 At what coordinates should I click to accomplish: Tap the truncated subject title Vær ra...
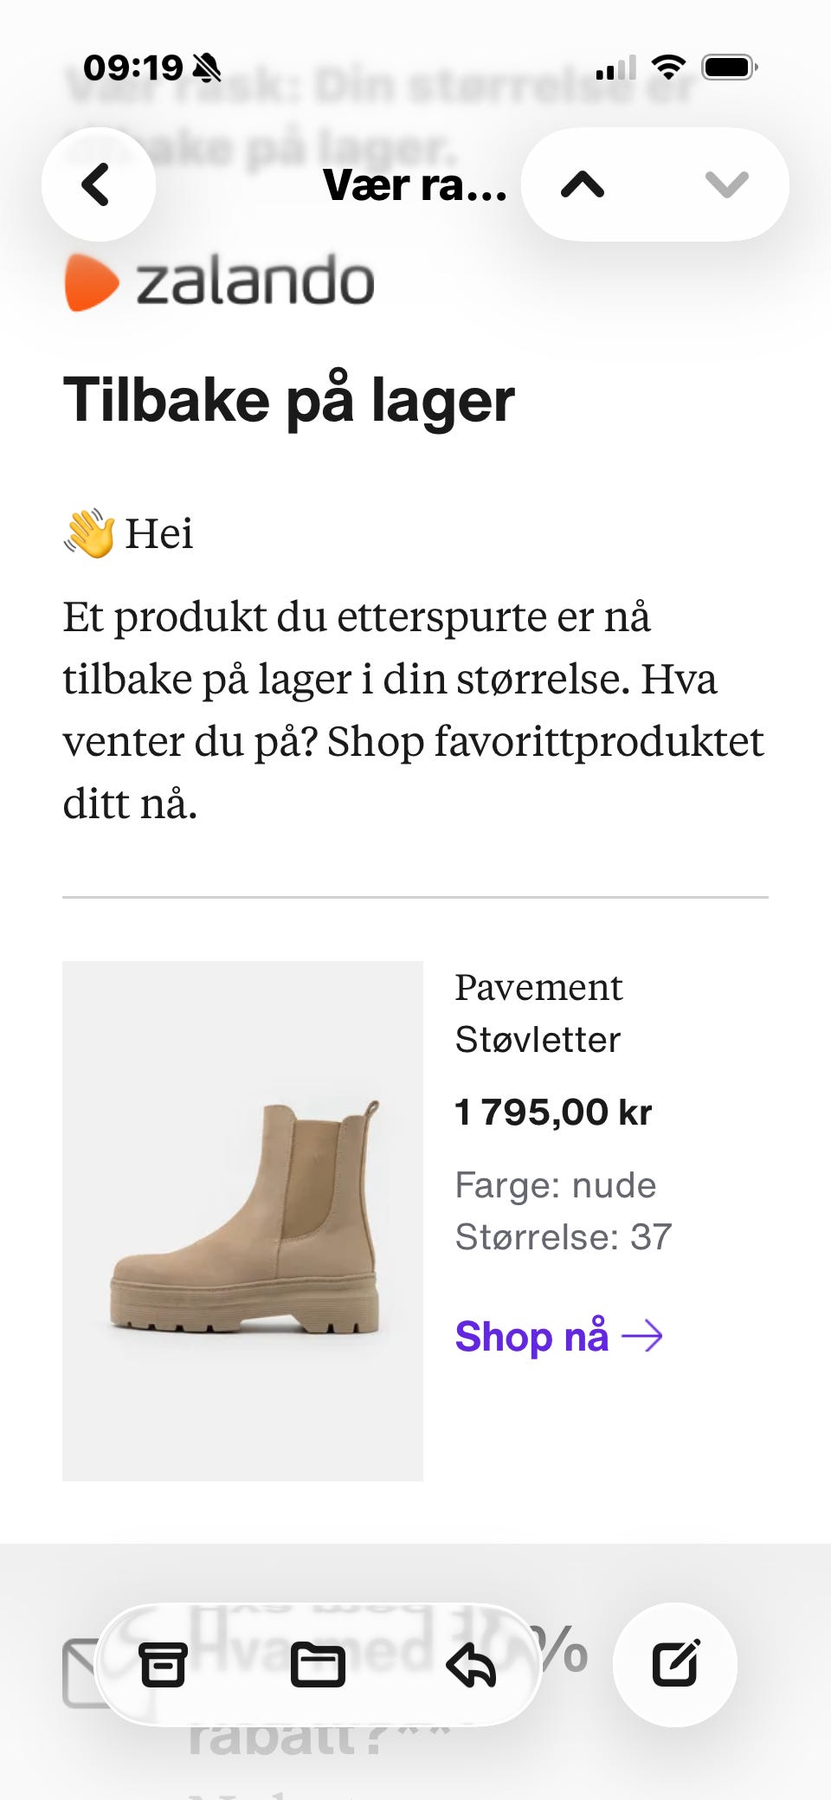[415, 185]
